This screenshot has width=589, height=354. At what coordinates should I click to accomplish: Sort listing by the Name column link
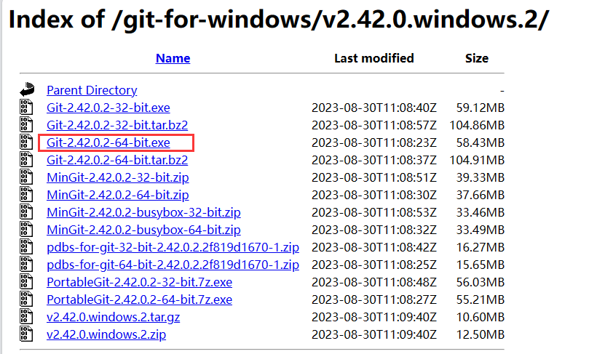point(173,58)
